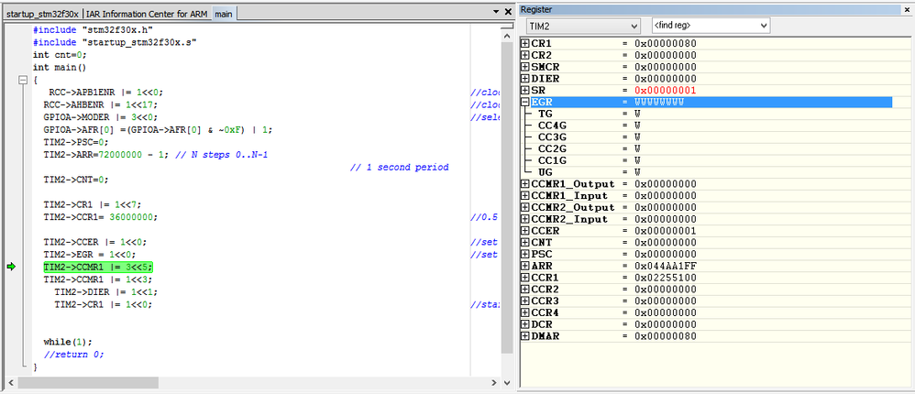This screenshot has width=915, height=394.
Task: Expand the CCR4 register
Action: tap(525, 312)
